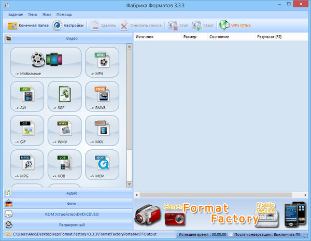Select the Мобильные video conversion icon

coord(46,62)
